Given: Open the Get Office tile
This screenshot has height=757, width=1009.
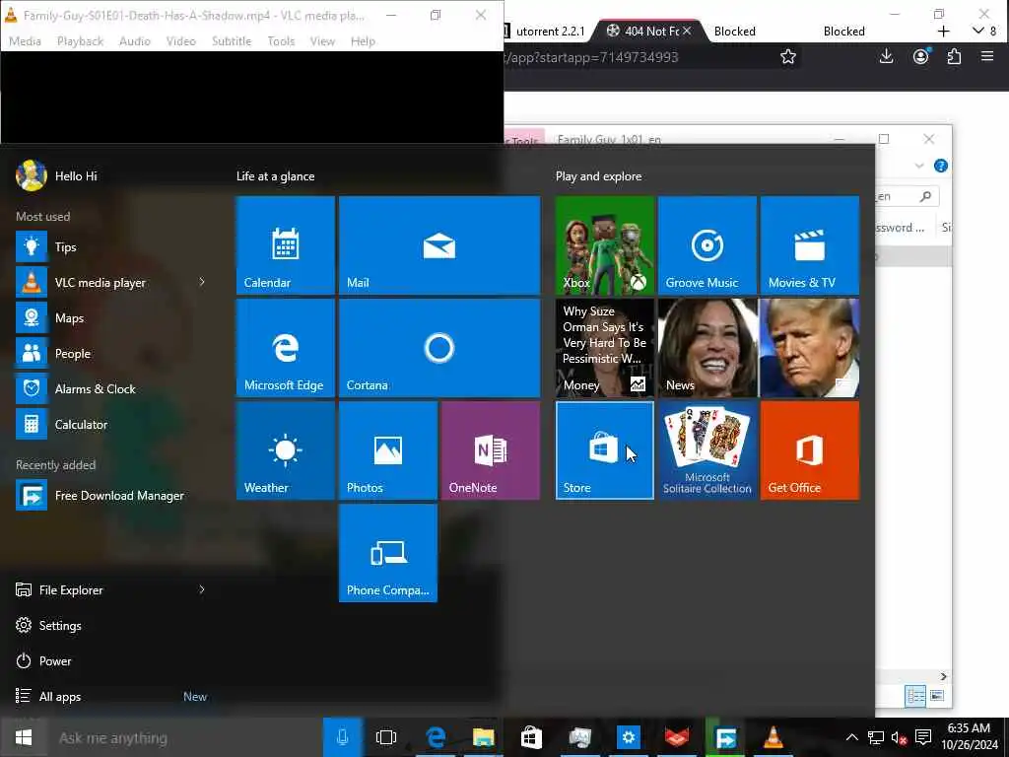Looking at the screenshot, I should tap(810, 450).
